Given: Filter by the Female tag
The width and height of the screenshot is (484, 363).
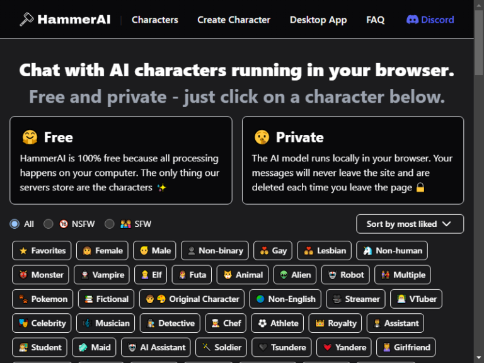Looking at the screenshot, I should pyautogui.click(x=102, y=251).
